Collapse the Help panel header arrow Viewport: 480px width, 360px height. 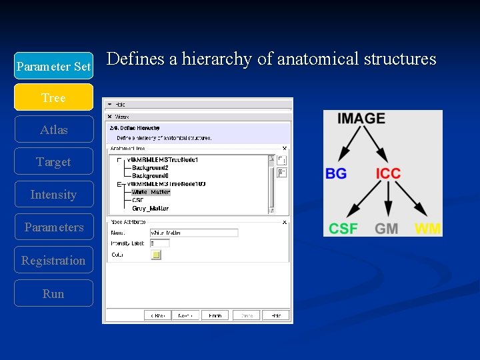click(x=110, y=105)
